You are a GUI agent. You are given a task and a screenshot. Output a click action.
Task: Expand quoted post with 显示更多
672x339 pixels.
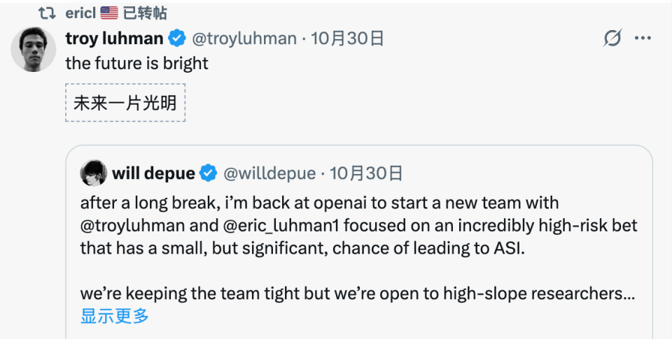(x=115, y=316)
